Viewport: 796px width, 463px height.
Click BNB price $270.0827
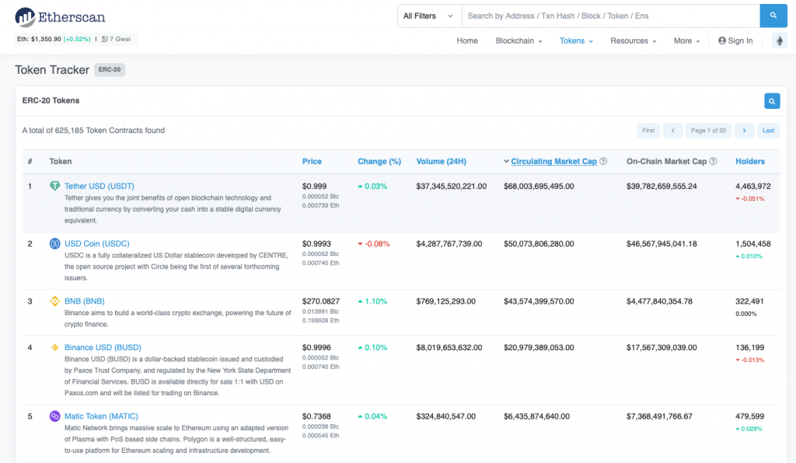[x=321, y=301]
